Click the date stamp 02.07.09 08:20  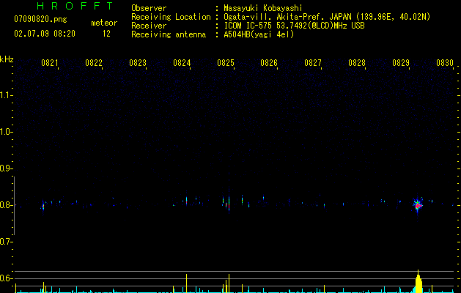coord(45,34)
